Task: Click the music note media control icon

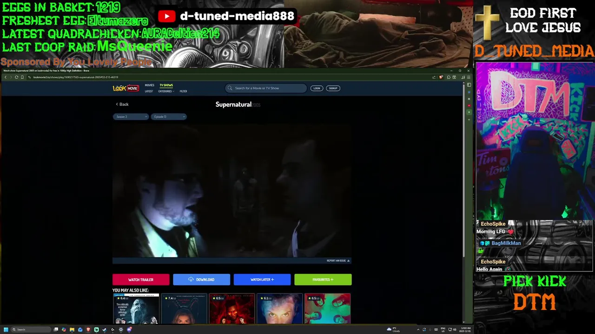Action: point(463,77)
